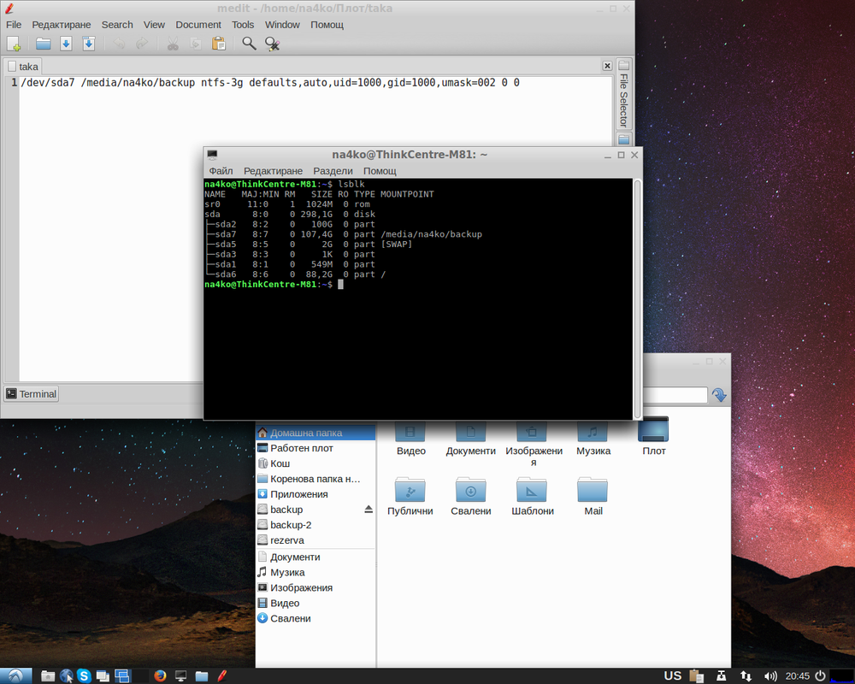Click the fstab line in medit editor
The height and width of the screenshot is (684, 855).
click(270, 82)
